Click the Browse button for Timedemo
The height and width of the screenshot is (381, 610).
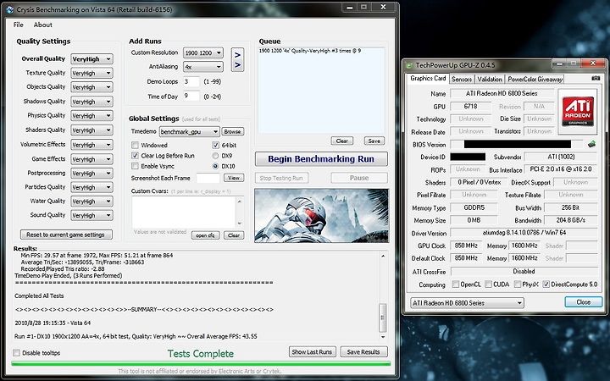[232, 131]
